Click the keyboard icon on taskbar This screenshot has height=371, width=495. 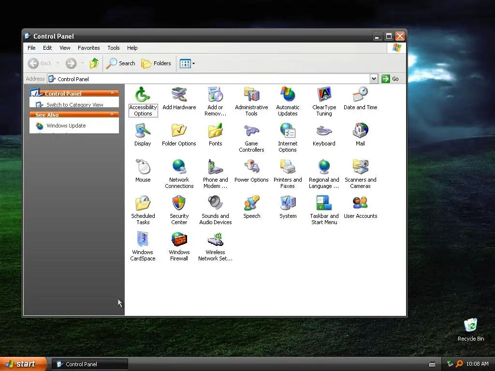pyautogui.click(x=432, y=364)
